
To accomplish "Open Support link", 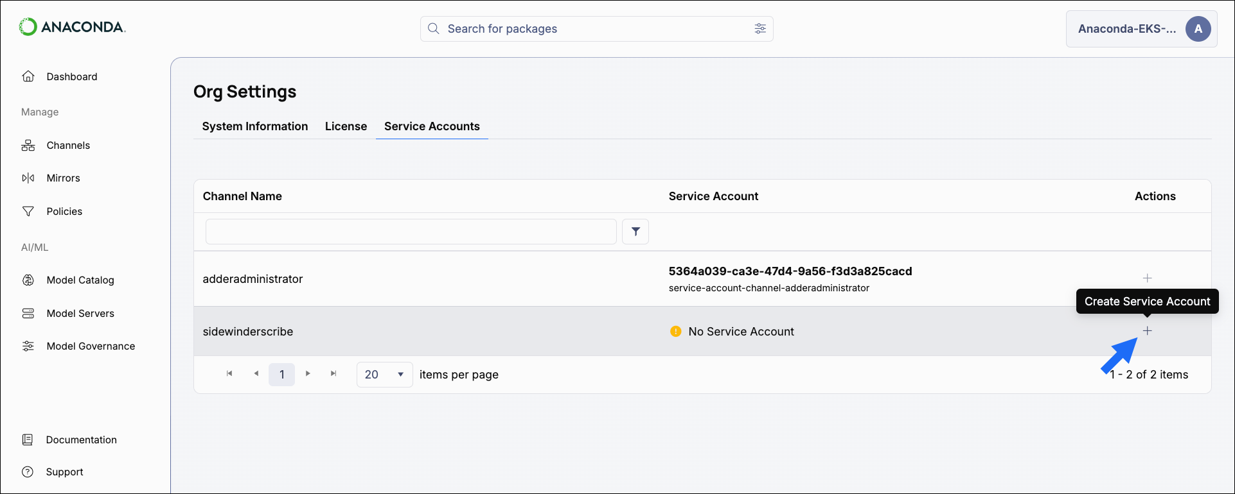I will [65, 472].
